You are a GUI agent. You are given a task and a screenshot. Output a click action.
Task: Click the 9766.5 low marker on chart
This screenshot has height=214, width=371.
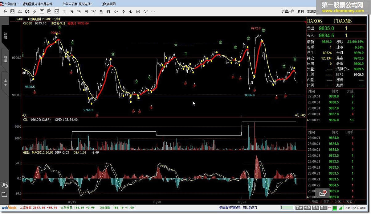tap(88, 110)
